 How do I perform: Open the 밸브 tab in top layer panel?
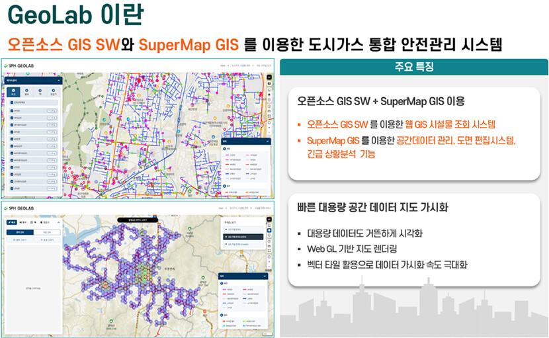26,92
